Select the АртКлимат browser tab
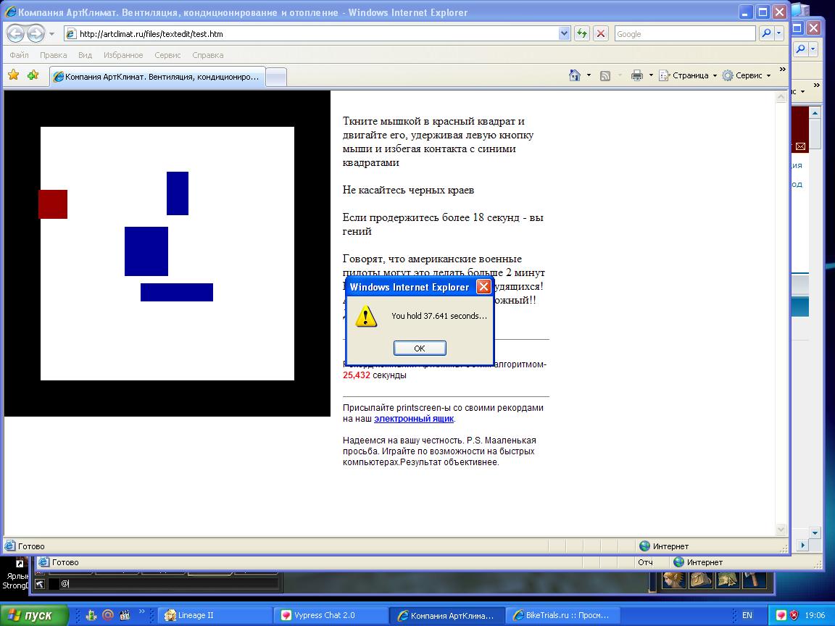The image size is (835, 626). [157, 76]
